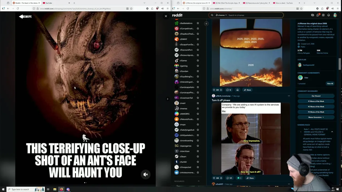
Task: Open Reddit create post icon
Action: tap(323, 15)
